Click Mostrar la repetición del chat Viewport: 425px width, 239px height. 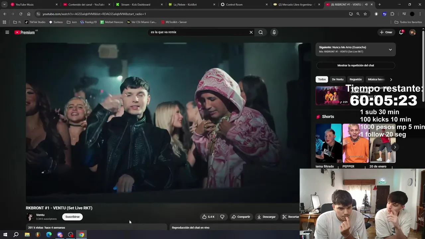pyautogui.click(x=356, y=65)
